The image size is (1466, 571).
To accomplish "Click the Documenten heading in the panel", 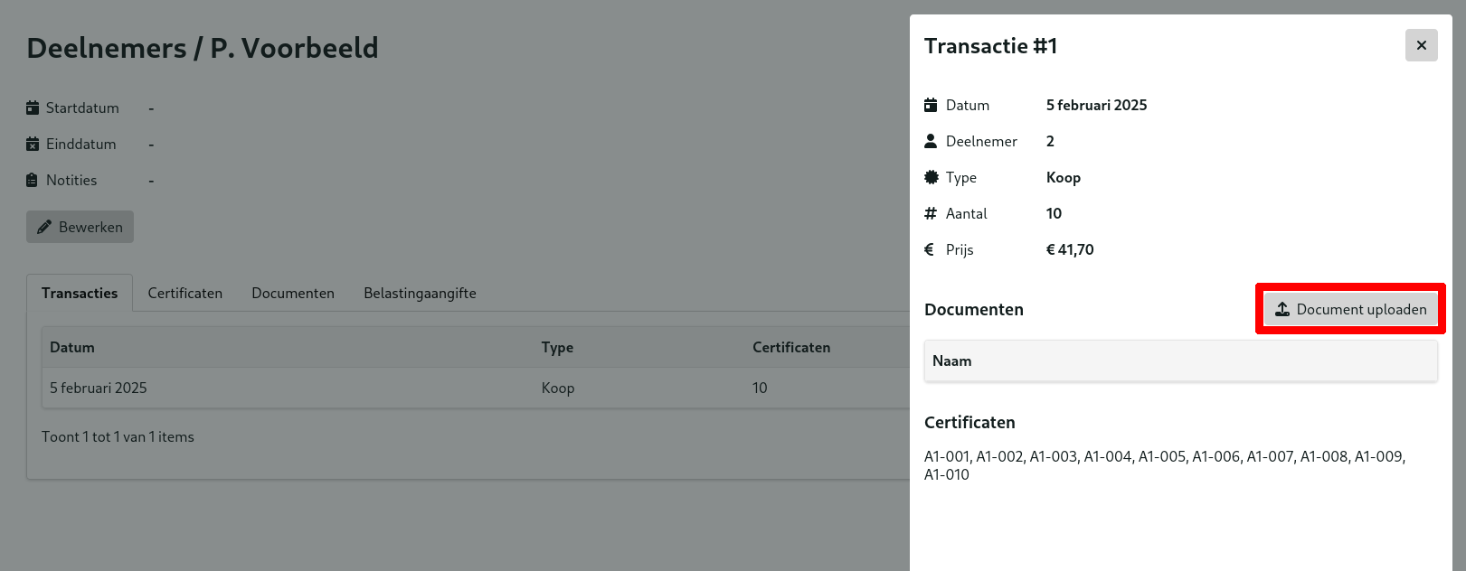I will (974, 309).
